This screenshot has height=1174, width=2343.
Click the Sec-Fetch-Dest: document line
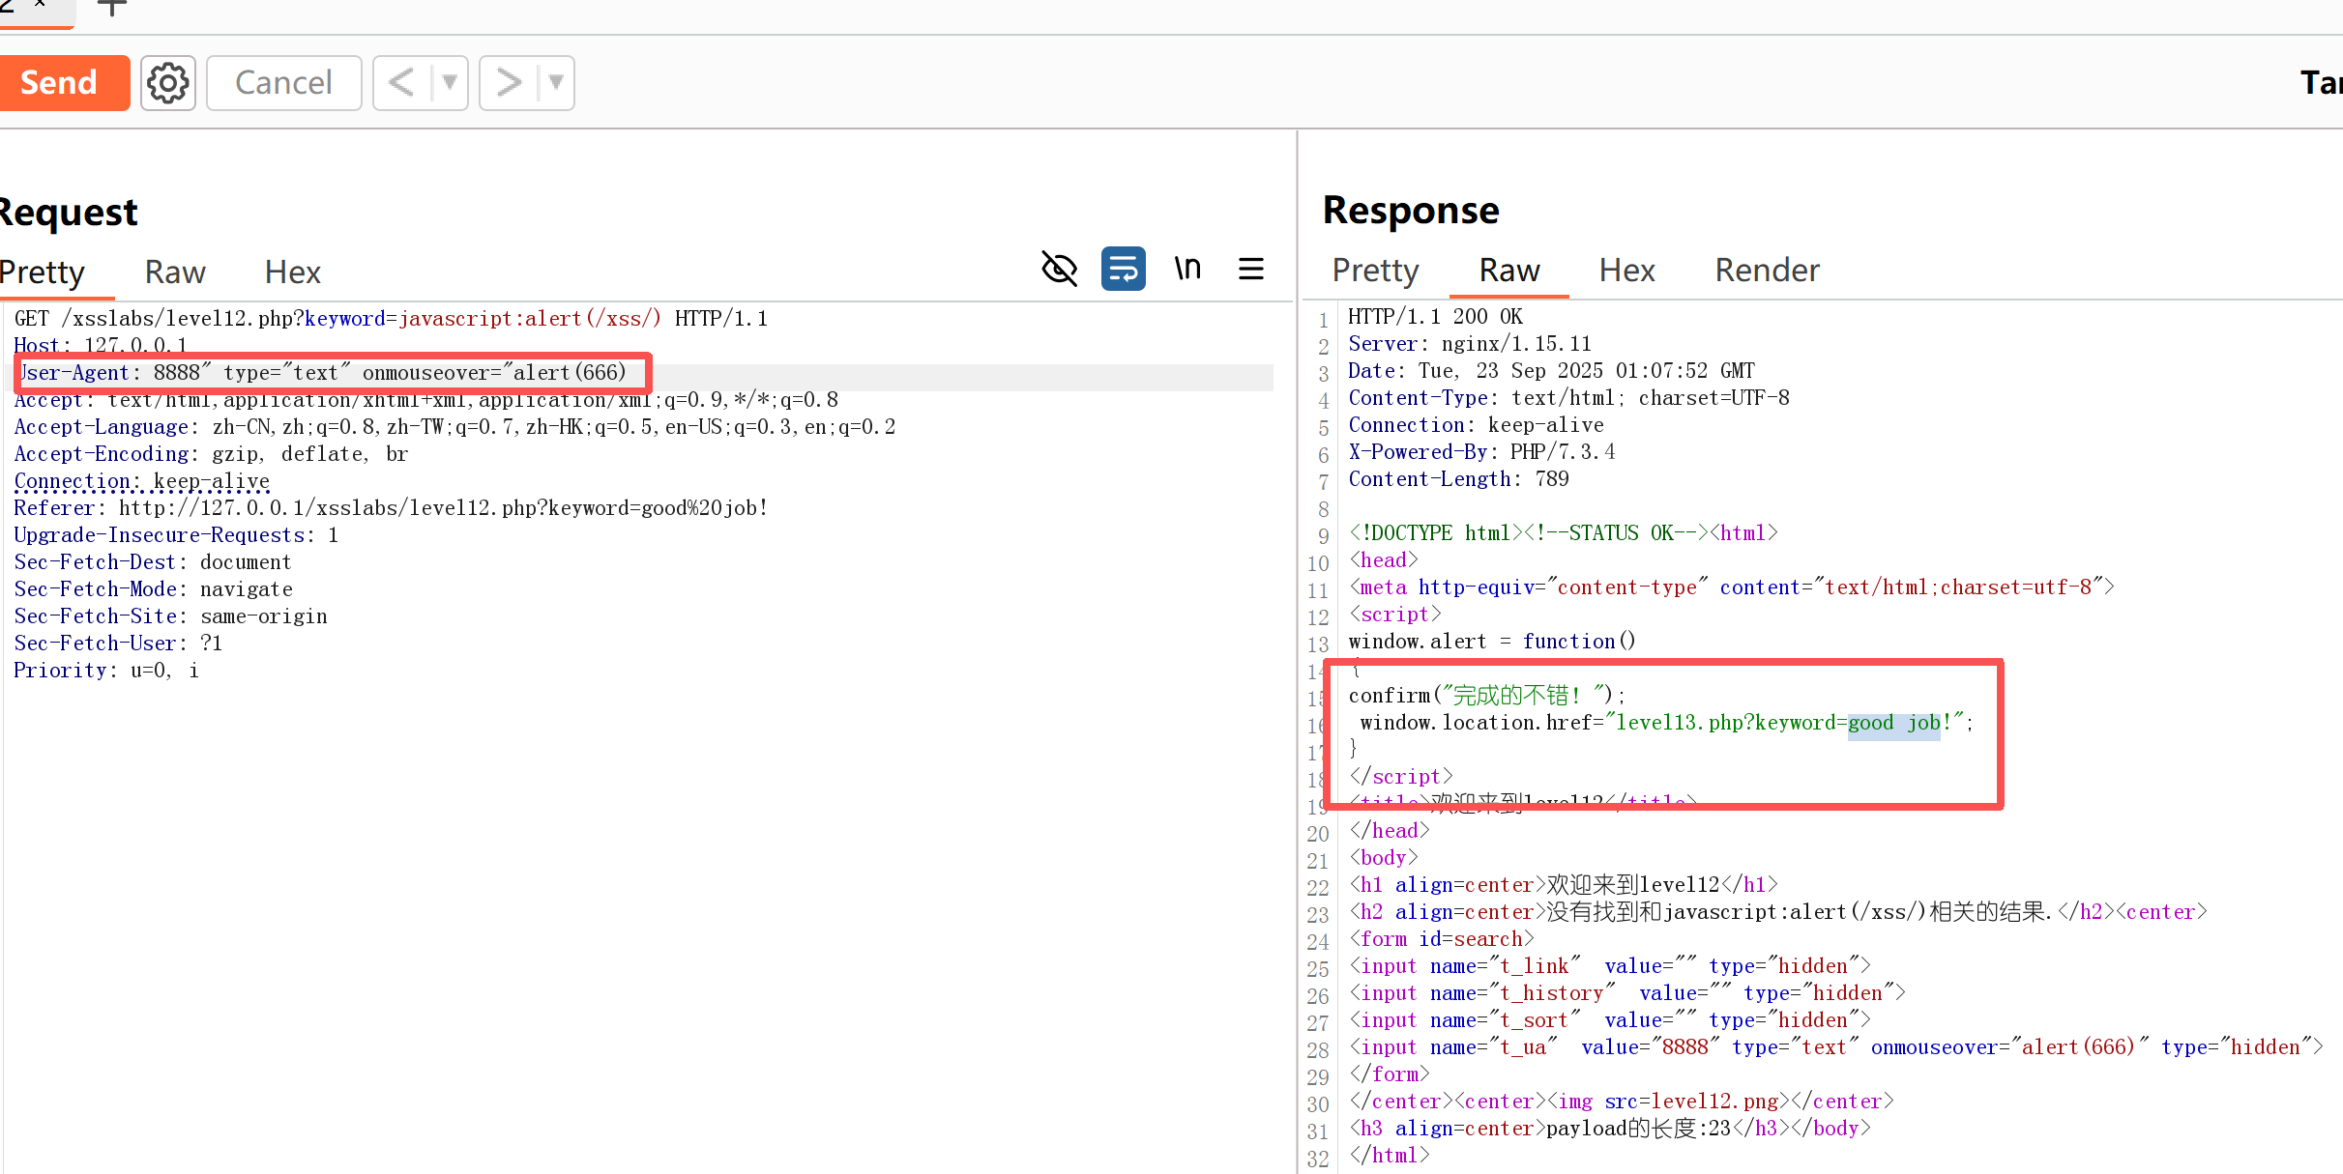pyautogui.click(x=152, y=562)
